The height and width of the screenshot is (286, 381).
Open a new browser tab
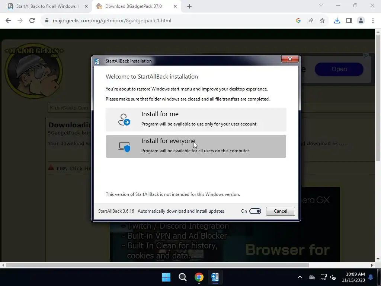point(189,6)
